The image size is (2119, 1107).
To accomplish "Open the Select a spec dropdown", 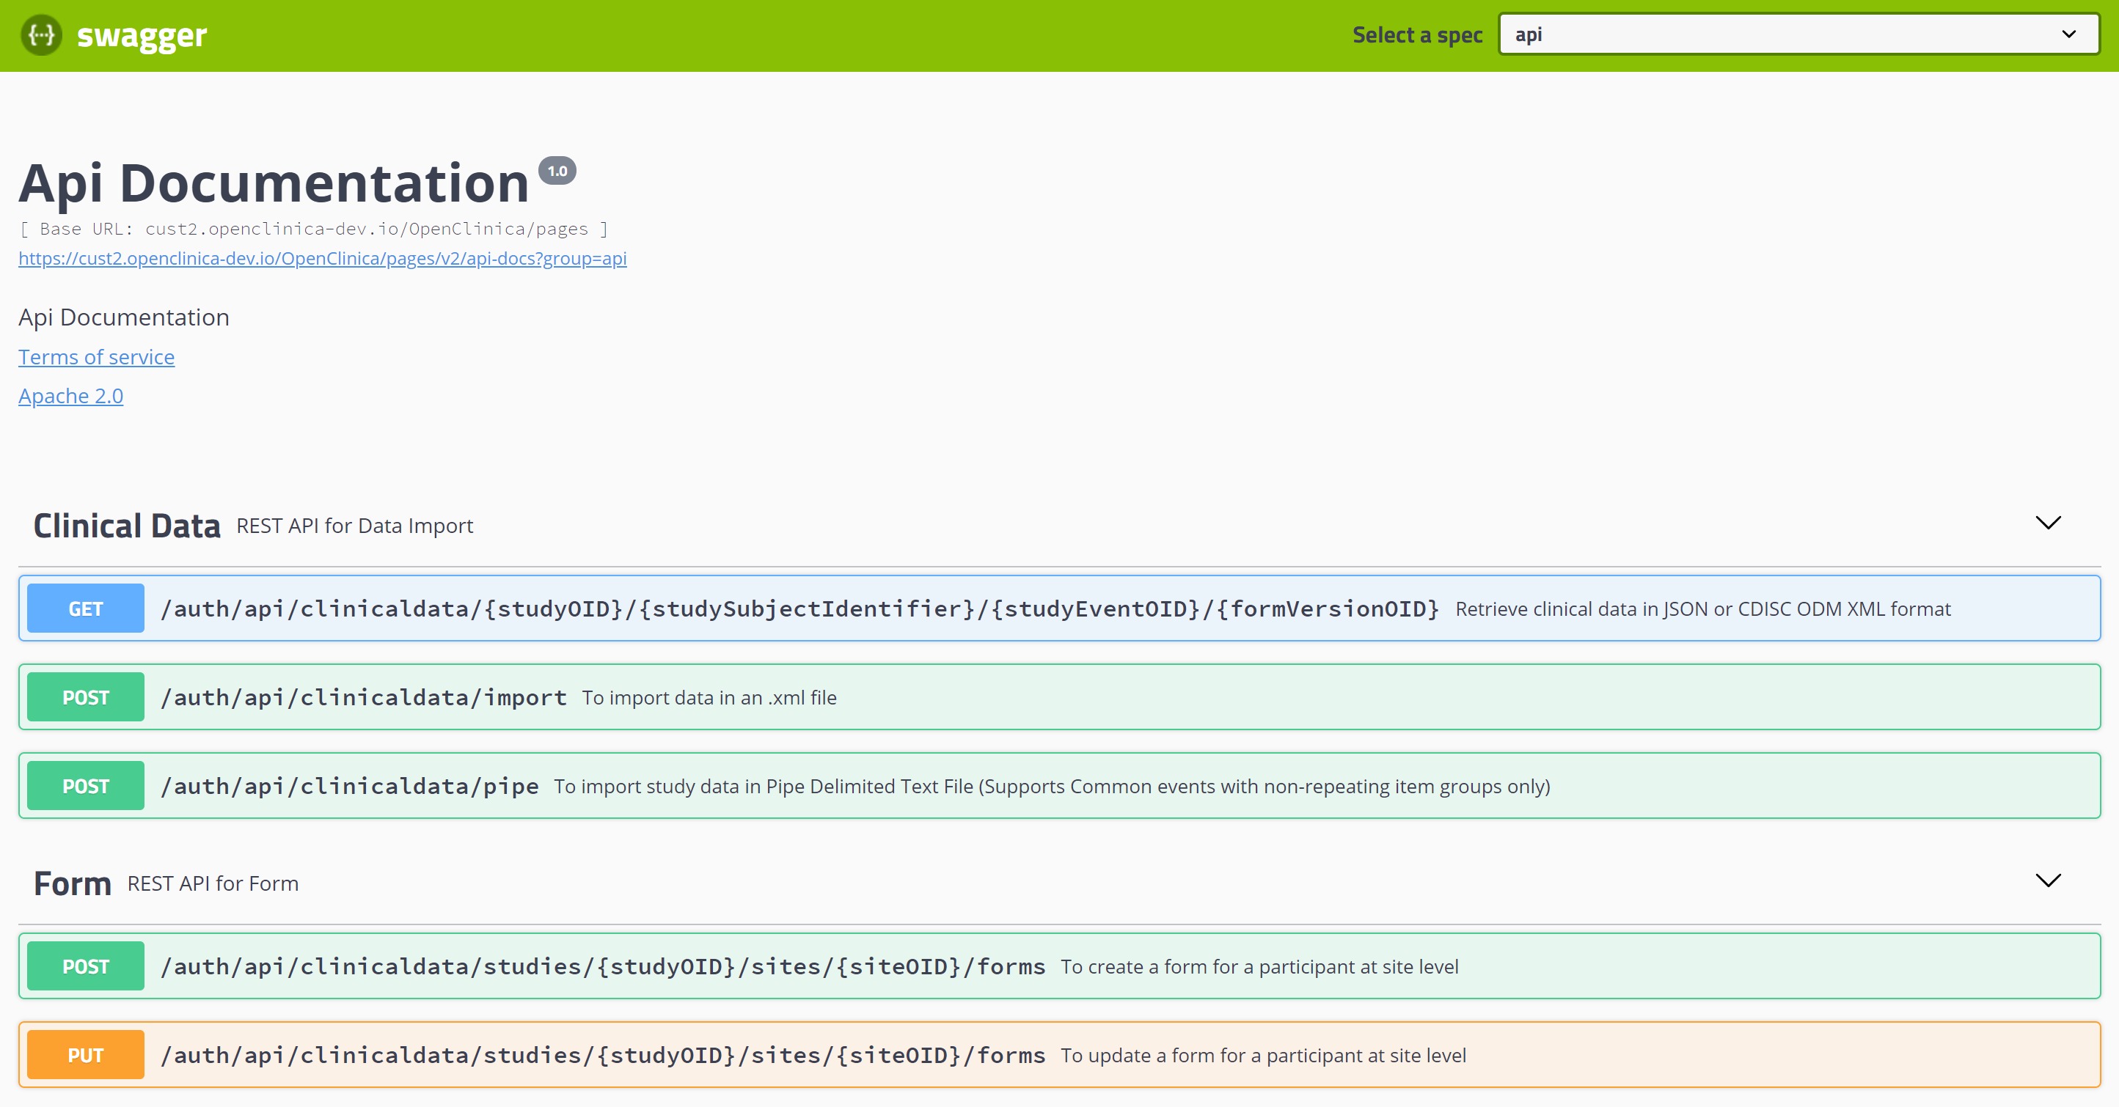I will 1798,34.
